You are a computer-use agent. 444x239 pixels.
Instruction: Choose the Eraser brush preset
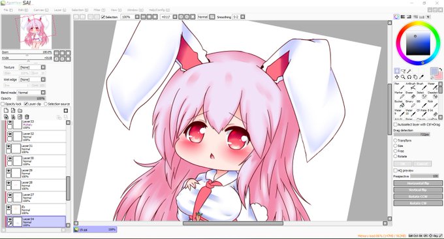(x=410, y=95)
